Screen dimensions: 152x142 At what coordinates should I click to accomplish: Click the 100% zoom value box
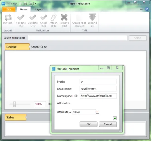pos(40,105)
